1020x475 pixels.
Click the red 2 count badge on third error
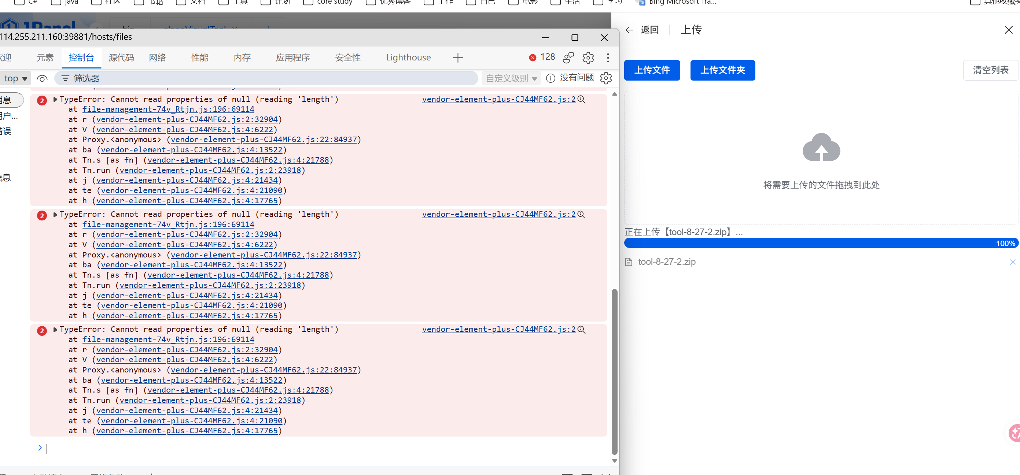(x=41, y=331)
